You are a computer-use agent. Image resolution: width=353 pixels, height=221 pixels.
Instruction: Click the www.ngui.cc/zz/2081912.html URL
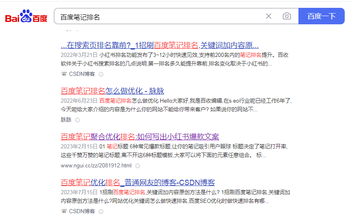[x=96, y=165]
